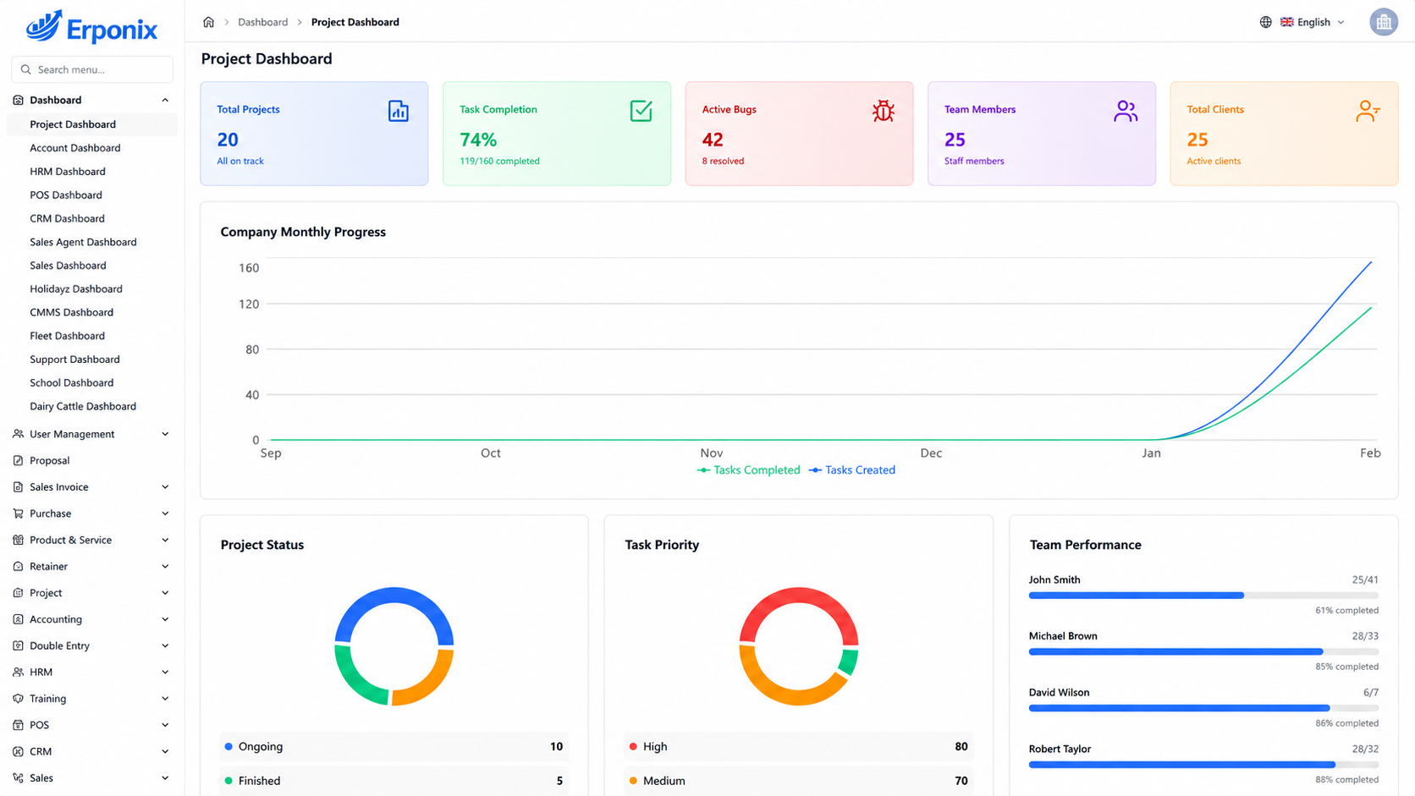Expand the Retainer chevron
This screenshot has width=1415, height=796.
pyautogui.click(x=165, y=566)
